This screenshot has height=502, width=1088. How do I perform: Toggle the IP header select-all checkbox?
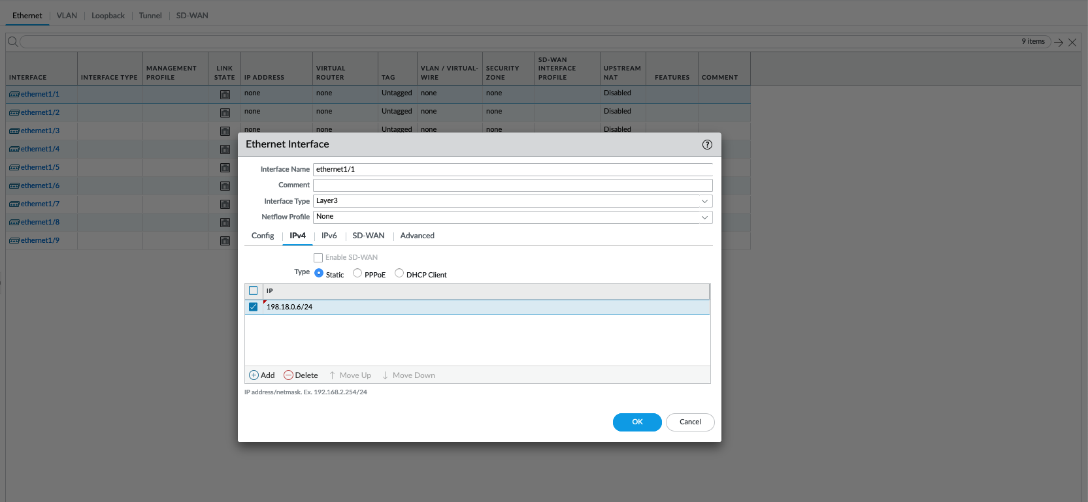tap(254, 290)
